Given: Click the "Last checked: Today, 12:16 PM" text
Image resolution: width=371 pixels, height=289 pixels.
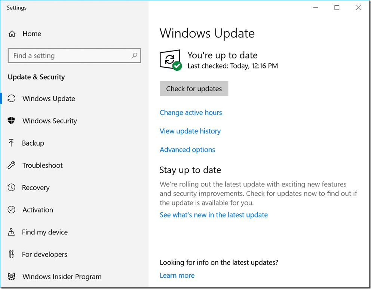Looking at the screenshot, I should click(x=233, y=66).
